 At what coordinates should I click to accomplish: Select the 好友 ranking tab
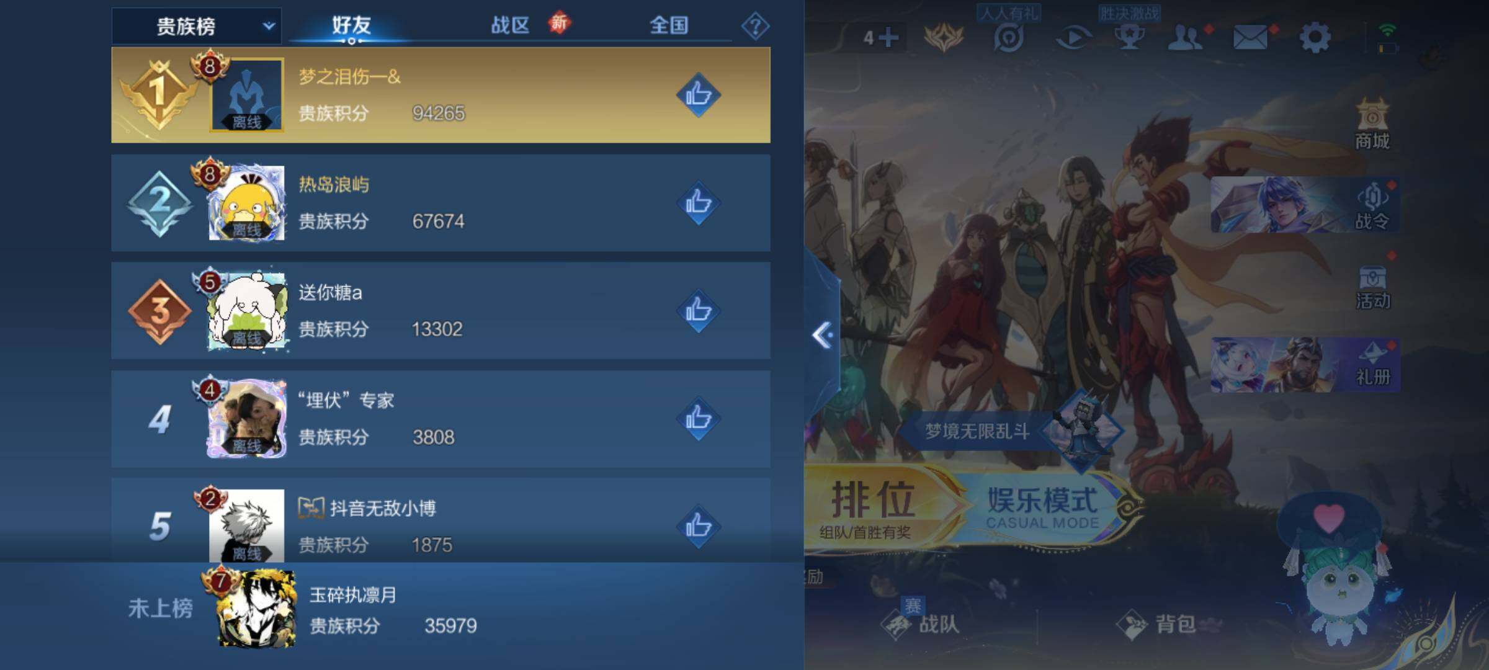pos(351,25)
